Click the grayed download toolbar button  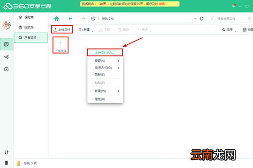[104, 29]
